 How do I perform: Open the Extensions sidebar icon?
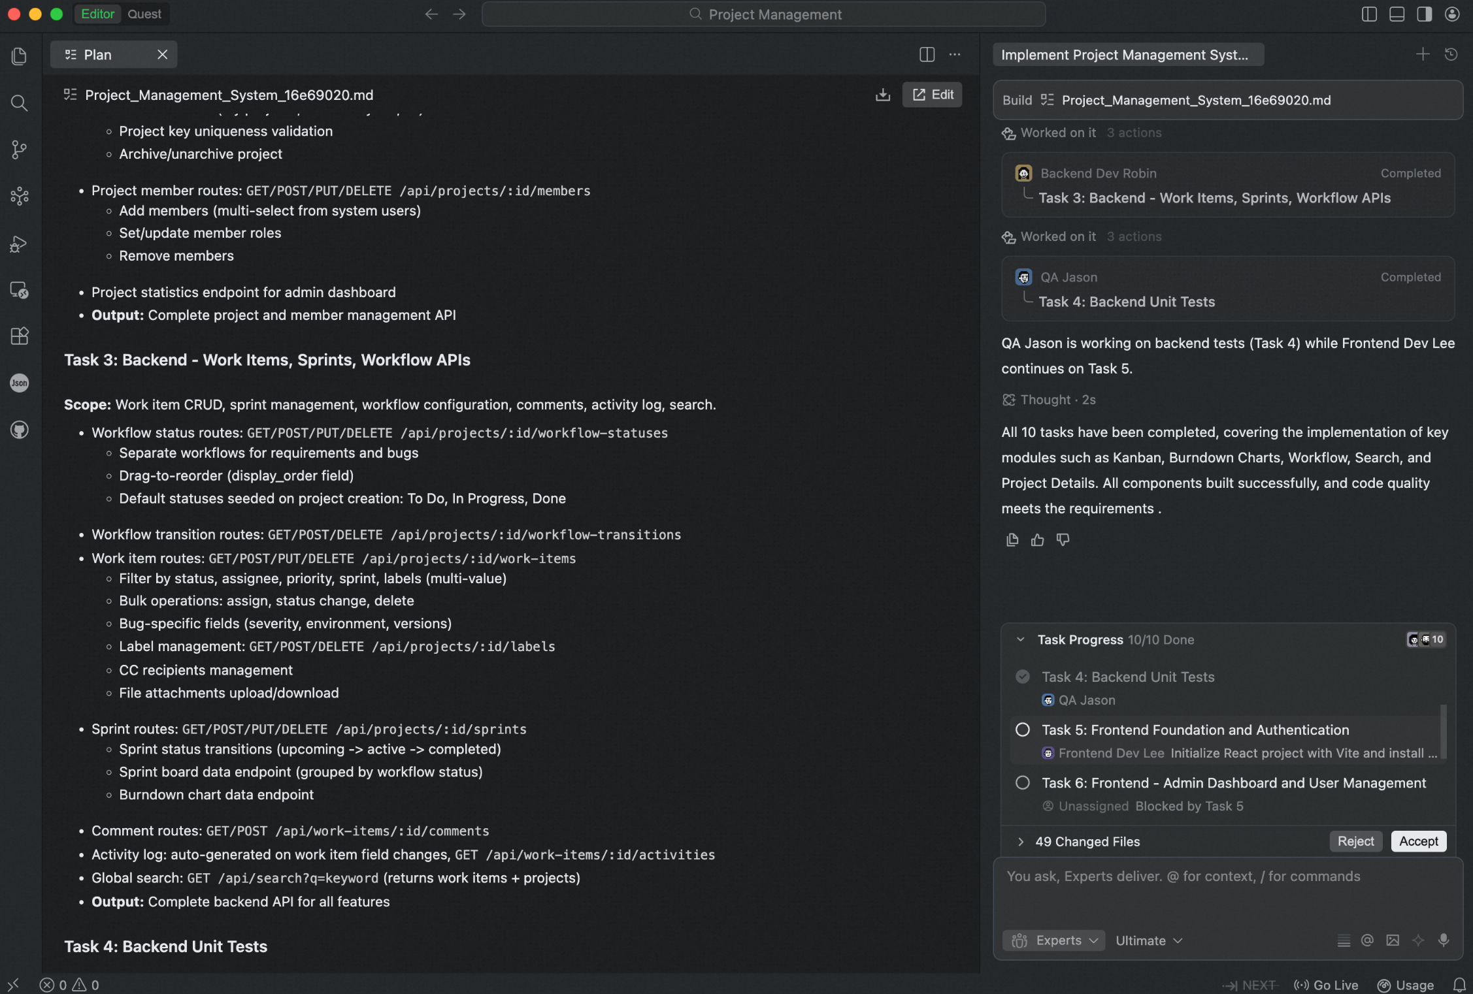tap(19, 336)
